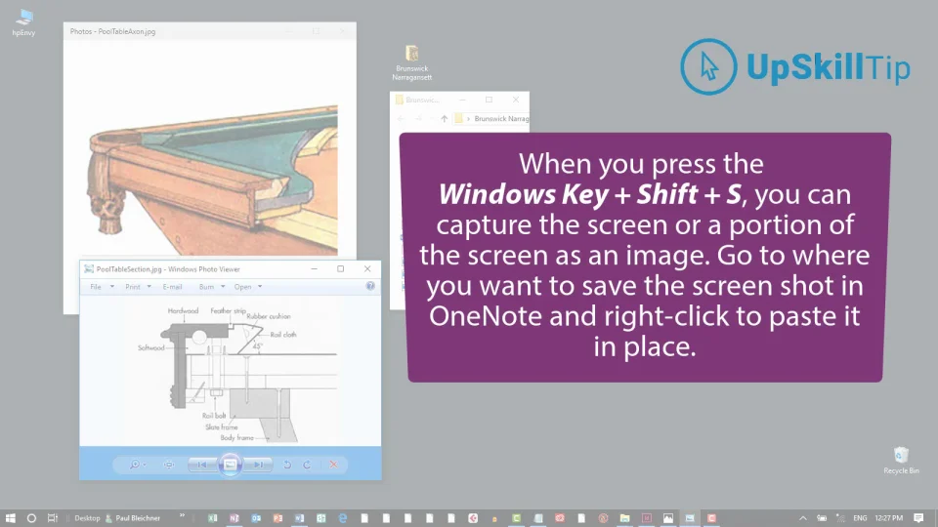The width and height of the screenshot is (938, 527).
Task: Select the Recycle Bin desktop icon
Action: [x=901, y=460]
